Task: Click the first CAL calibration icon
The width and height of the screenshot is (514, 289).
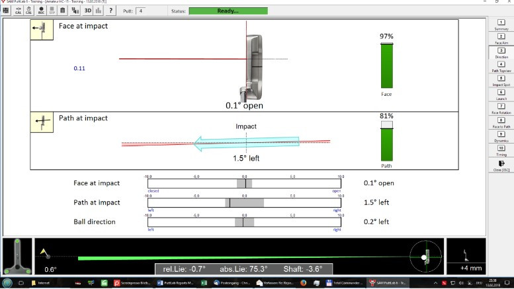Action: 18,11
